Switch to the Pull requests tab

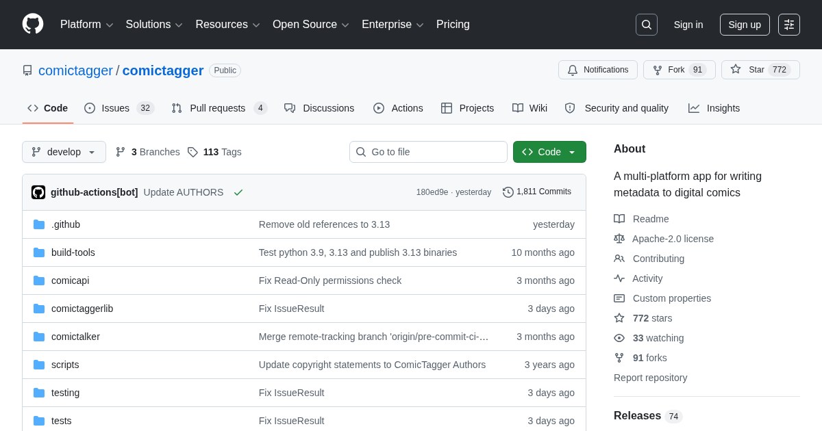click(x=219, y=108)
